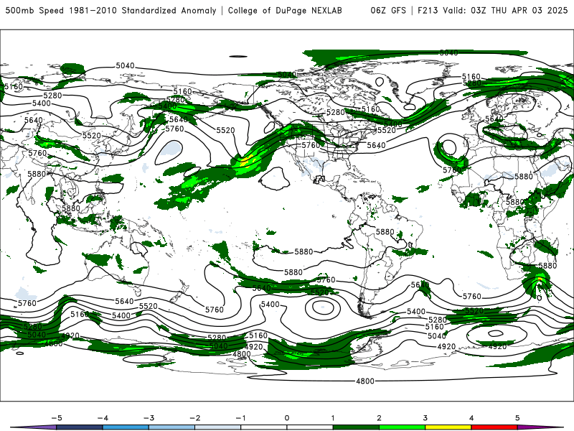This screenshot has width=574, height=431.
Task: Select 'F213 Valid: 03Z THU APR 03 2025' text
Action: [x=493, y=10]
